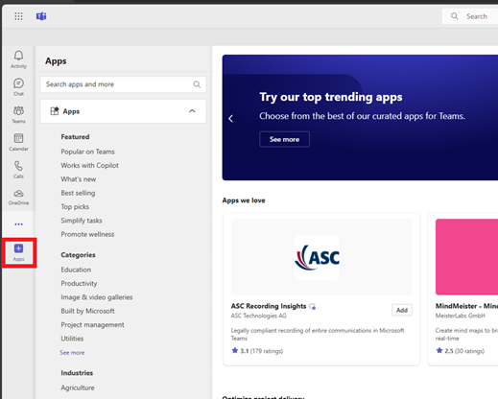Click the Microsoft Teams logo
The height and width of the screenshot is (399, 498).
click(41, 16)
